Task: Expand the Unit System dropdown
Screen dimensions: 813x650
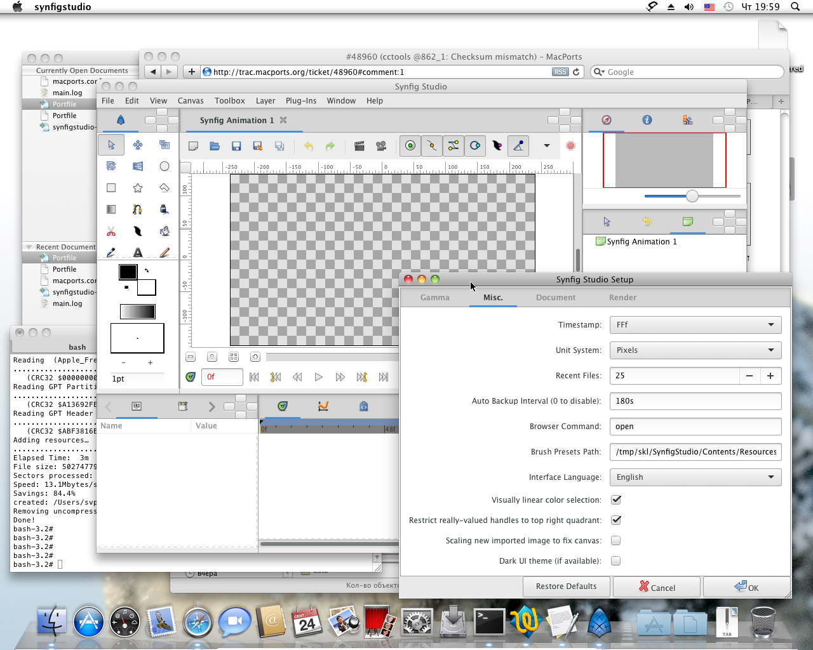Action: (x=695, y=350)
